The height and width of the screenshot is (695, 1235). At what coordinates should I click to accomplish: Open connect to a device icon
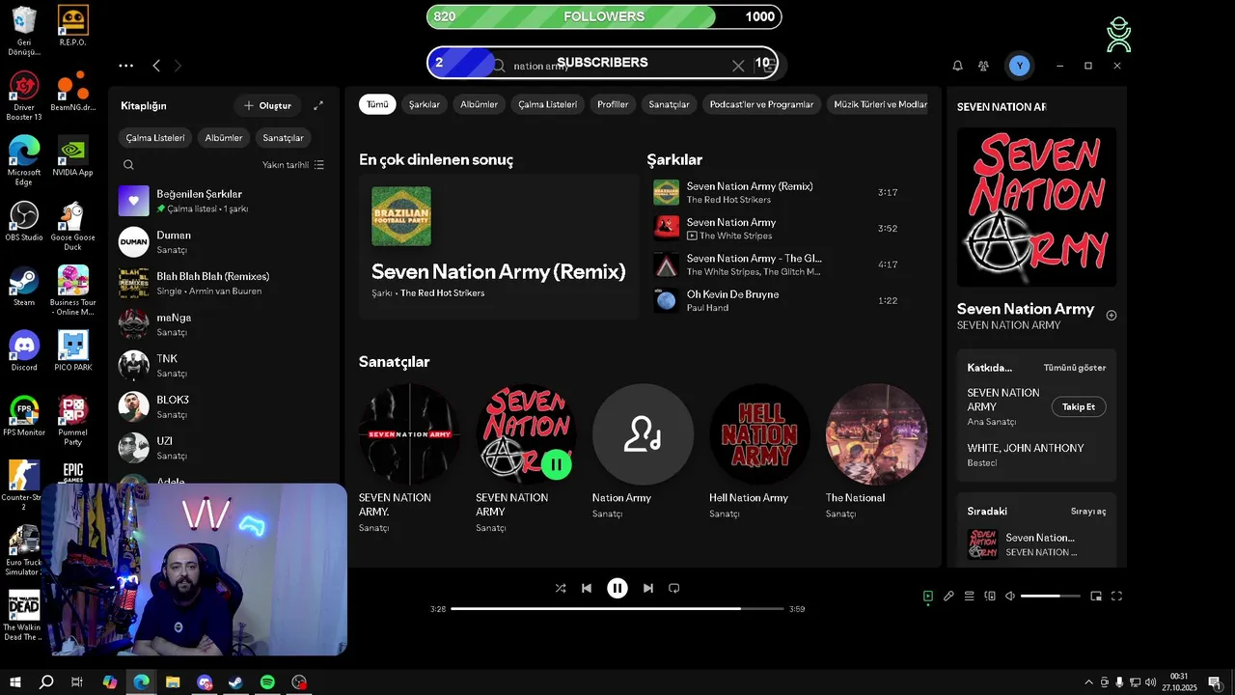pyautogui.click(x=990, y=597)
